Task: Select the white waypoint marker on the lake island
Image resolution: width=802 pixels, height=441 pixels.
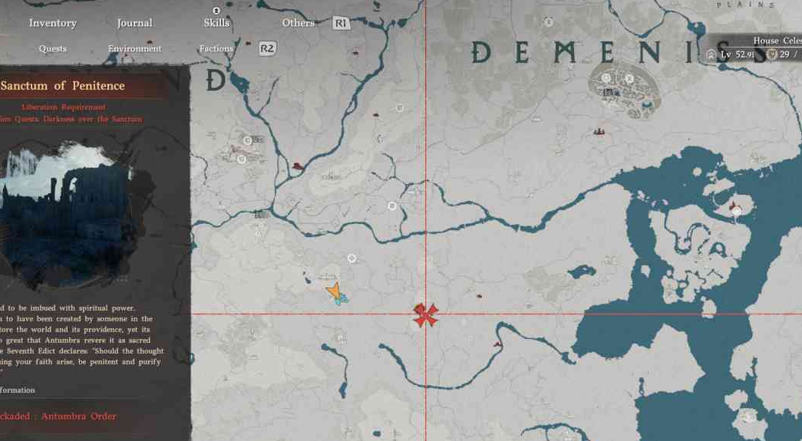Action: tap(737, 211)
